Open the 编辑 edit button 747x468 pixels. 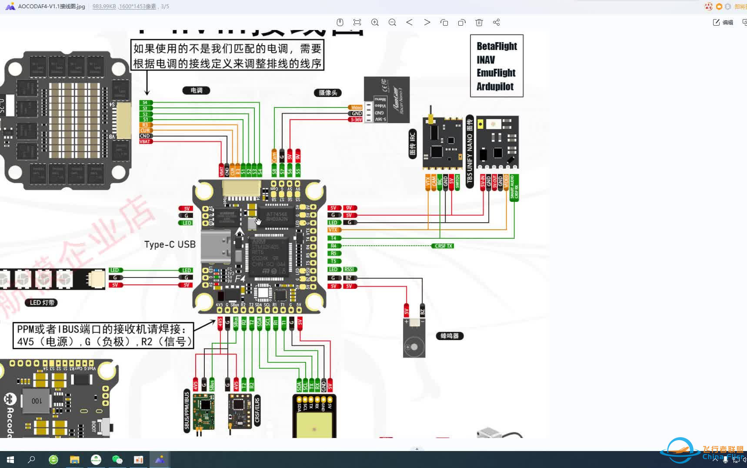[723, 22]
